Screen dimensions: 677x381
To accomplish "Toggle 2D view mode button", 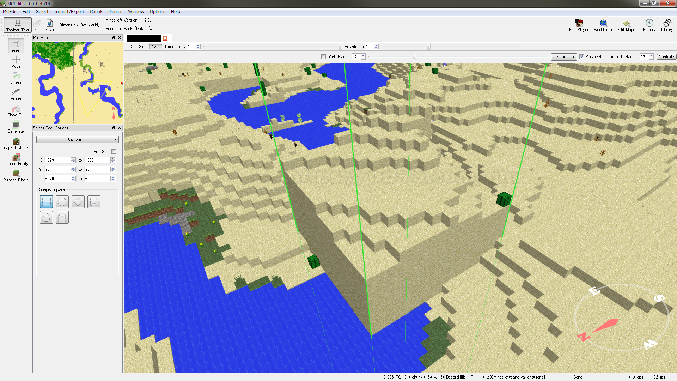I will tap(130, 46).
